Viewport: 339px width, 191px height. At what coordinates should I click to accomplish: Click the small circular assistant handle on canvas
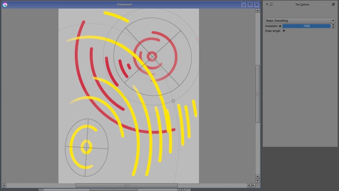173,101
